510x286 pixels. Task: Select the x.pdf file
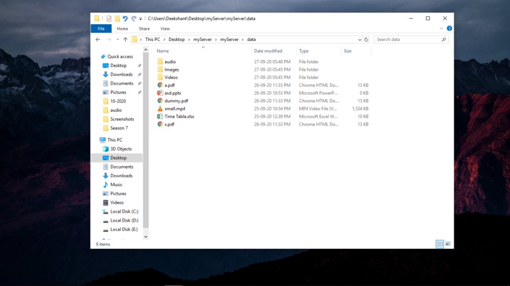169,124
